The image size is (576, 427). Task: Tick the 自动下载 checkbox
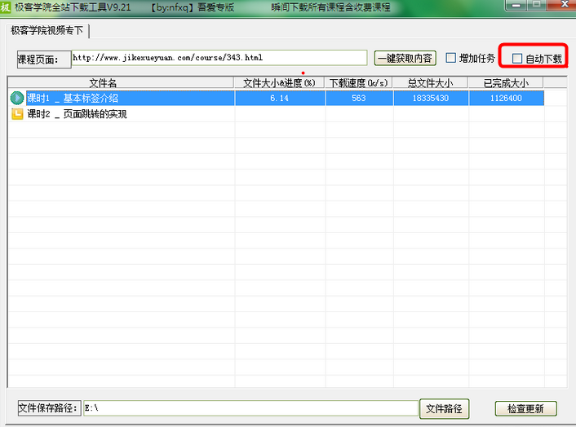coord(517,59)
